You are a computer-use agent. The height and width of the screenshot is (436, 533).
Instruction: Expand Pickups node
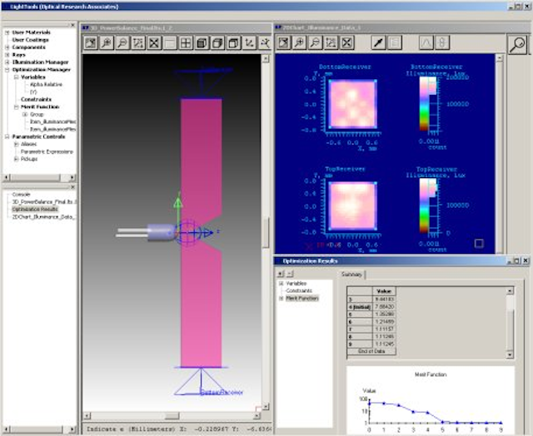coord(16,159)
